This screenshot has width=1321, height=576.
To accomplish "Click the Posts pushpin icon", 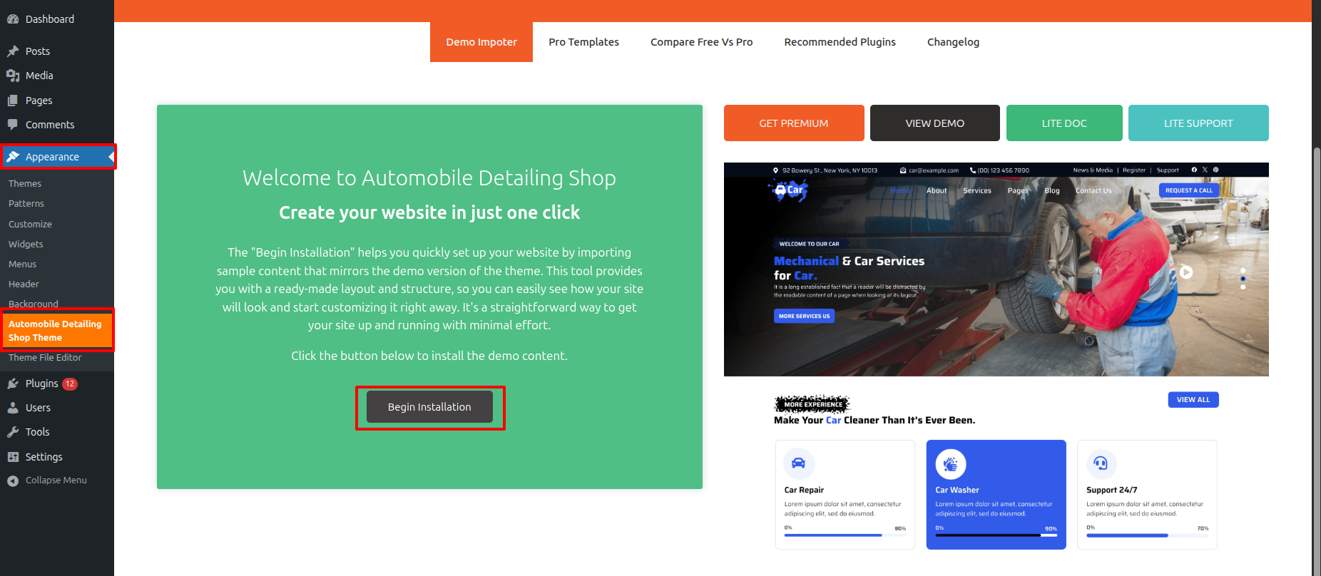I will click(13, 51).
